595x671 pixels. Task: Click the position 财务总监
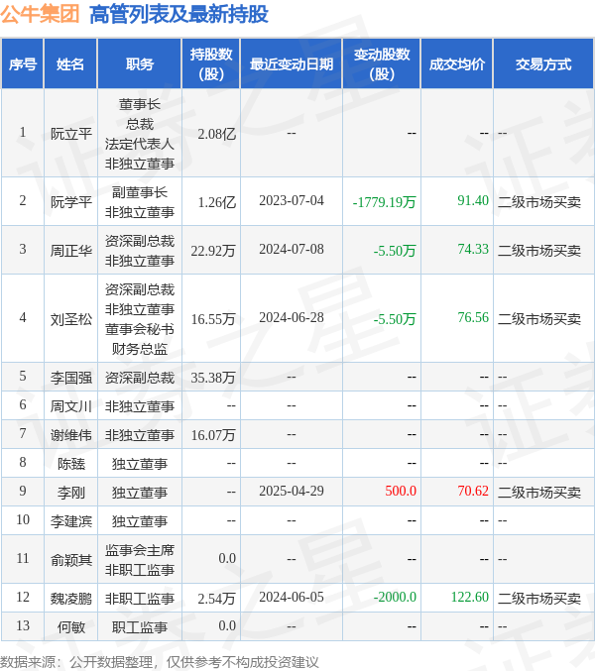[140, 349]
